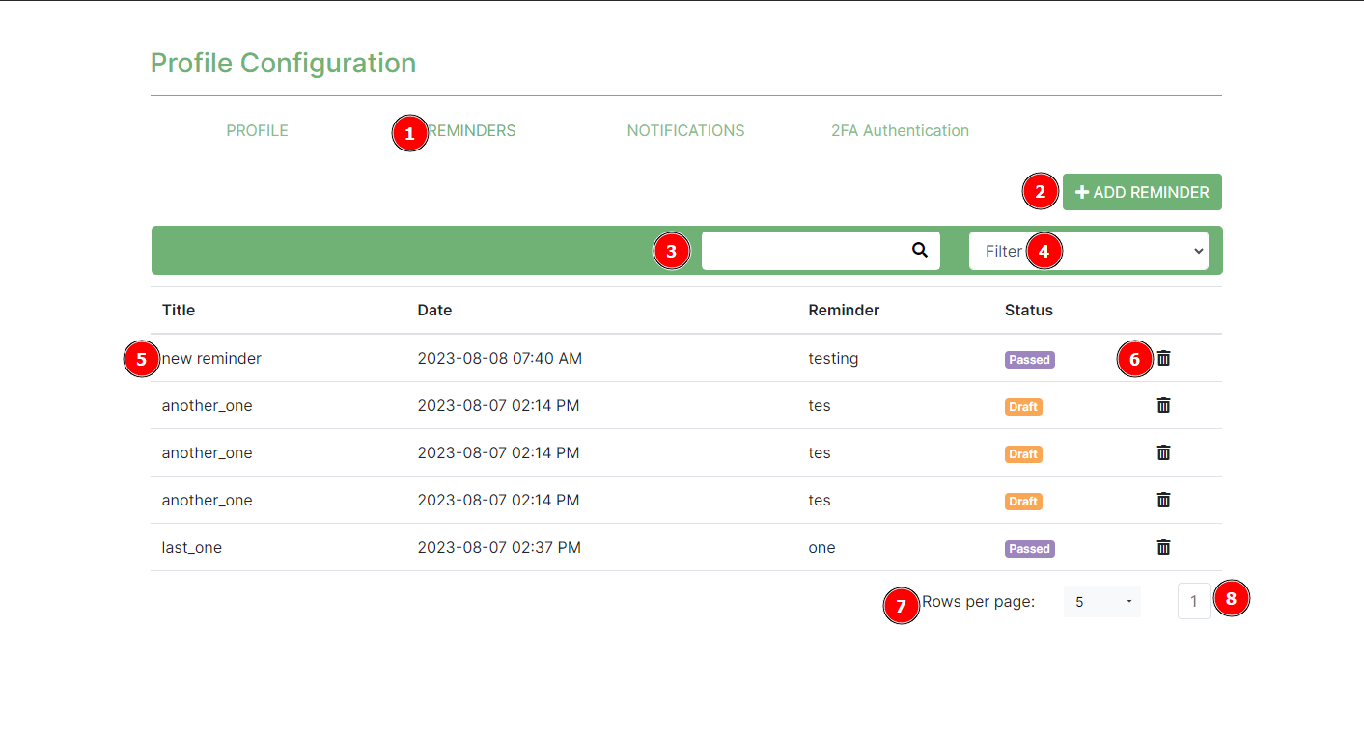1364x737 pixels.
Task: Open the NOTIFICATIONS tab
Action: 685,130
